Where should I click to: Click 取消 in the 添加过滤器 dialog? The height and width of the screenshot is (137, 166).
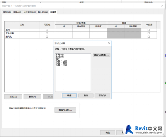click(86, 95)
